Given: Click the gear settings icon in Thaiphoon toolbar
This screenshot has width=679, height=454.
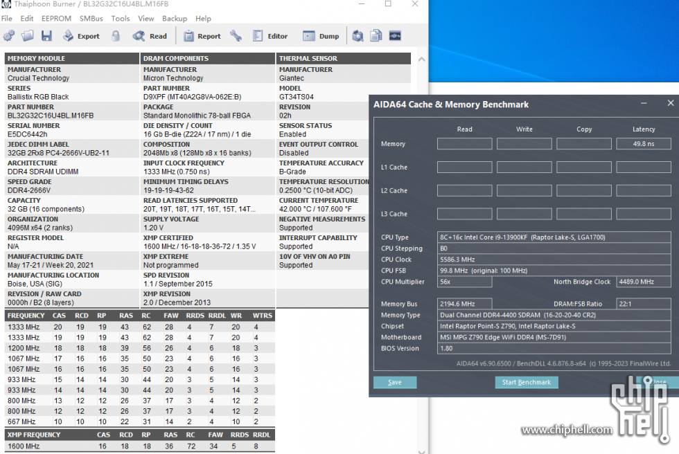Looking at the screenshot, I should (8, 36).
